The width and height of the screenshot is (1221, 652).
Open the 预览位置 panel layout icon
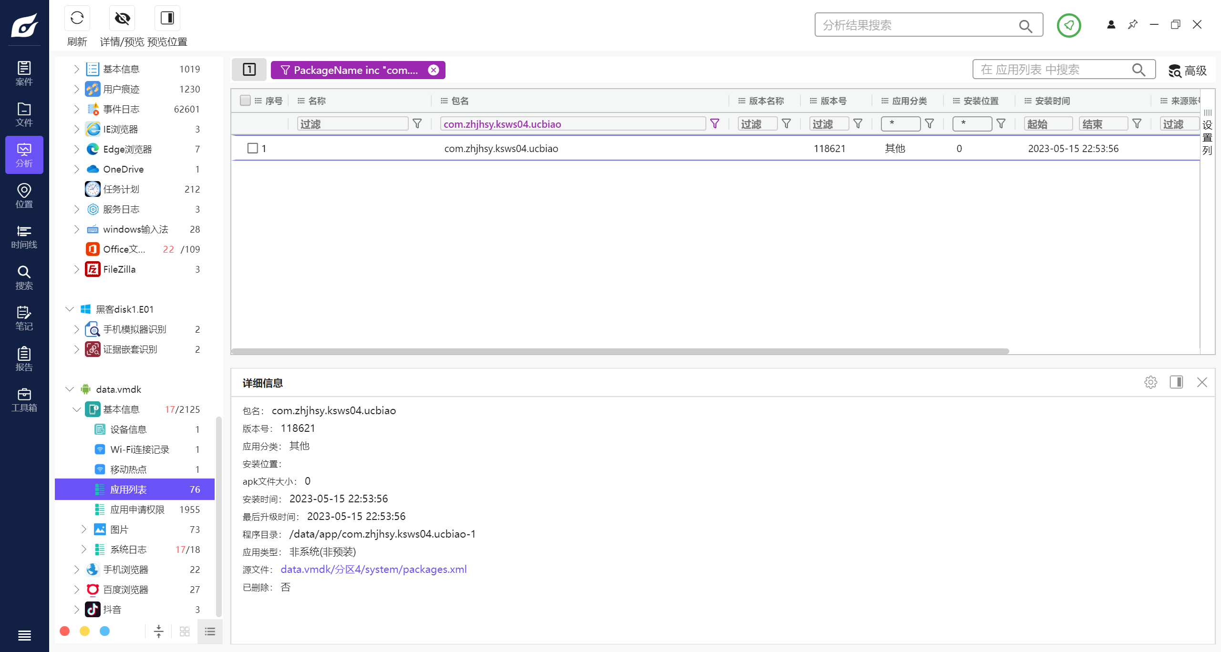click(167, 19)
